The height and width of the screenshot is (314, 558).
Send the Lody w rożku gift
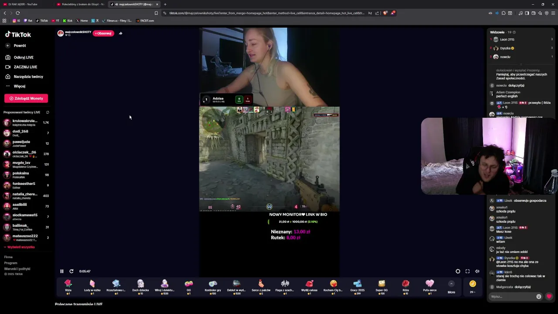92,287
